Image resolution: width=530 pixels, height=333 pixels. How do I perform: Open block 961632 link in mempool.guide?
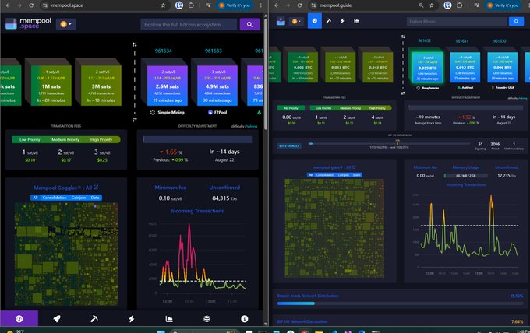[425, 40]
